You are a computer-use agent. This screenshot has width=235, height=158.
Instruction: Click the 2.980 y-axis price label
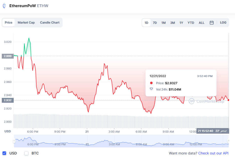[8, 68]
